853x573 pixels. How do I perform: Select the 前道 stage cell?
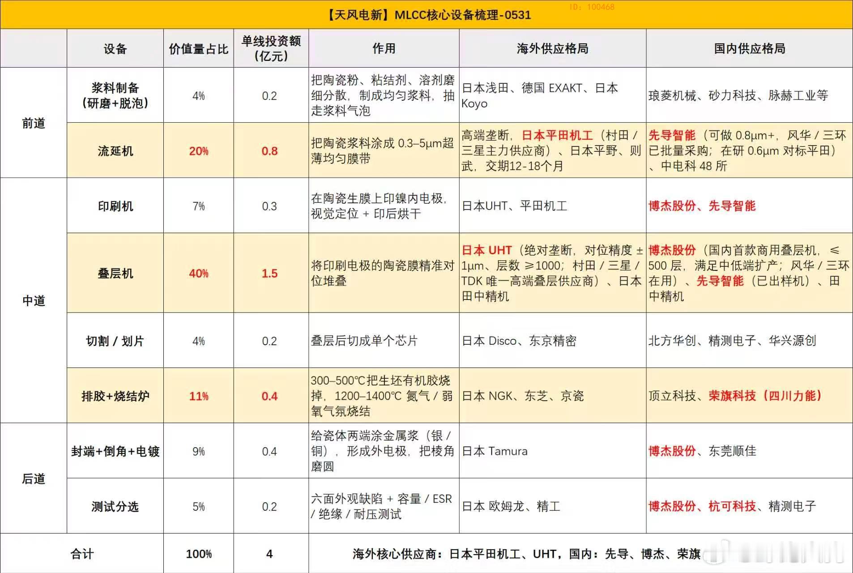(x=34, y=123)
